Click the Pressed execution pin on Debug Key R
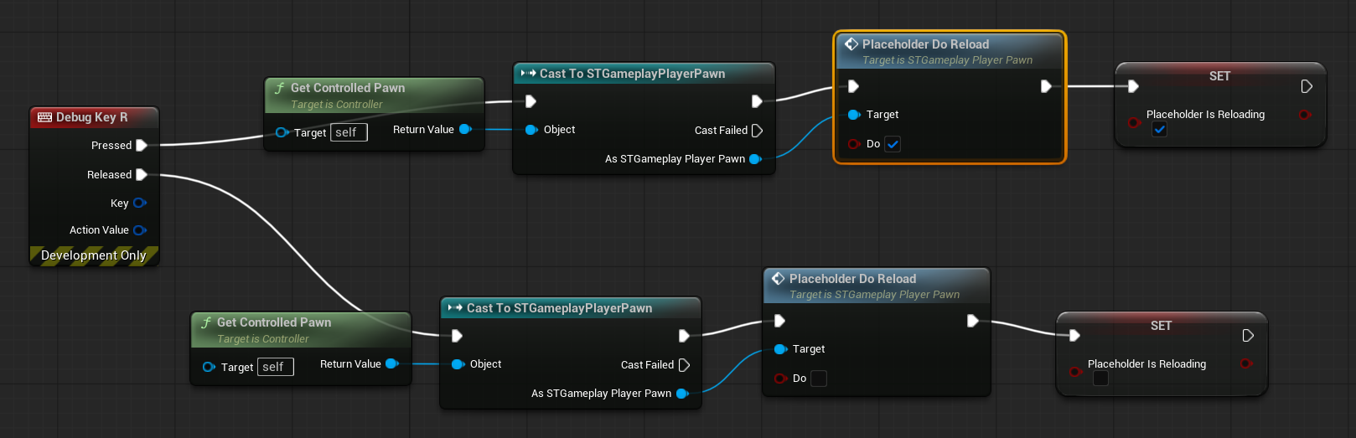The height and width of the screenshot is (438, 1356). [x=142, y=146]
